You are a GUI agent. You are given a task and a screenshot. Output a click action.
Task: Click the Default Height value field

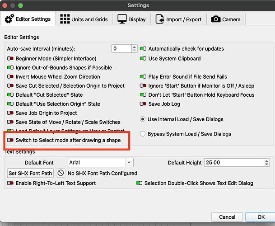234,162
